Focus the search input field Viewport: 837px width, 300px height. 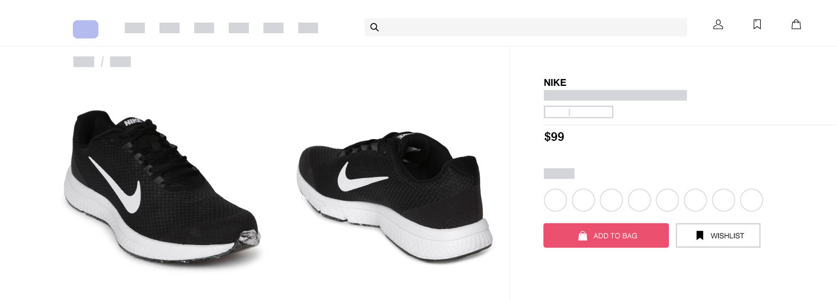[x=525, y=27]
